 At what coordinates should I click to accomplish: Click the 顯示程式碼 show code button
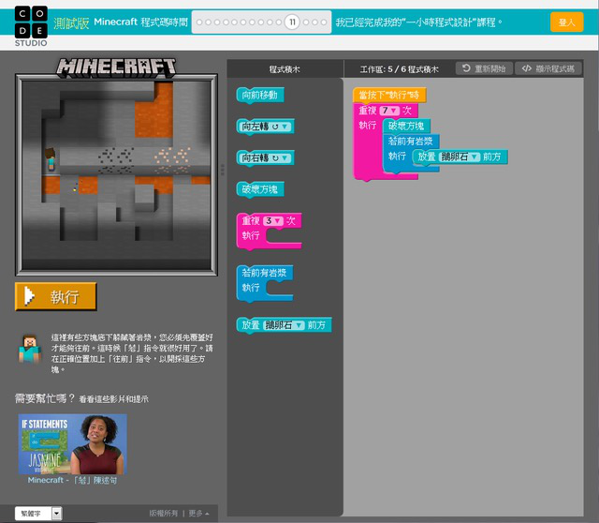click(x=548, y=68)
